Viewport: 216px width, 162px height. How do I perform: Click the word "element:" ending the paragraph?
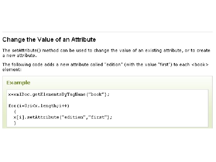pos(11,69)
